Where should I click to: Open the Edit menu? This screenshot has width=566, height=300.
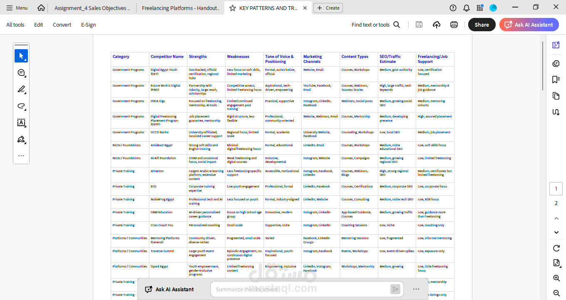click(x=39, y=25)
